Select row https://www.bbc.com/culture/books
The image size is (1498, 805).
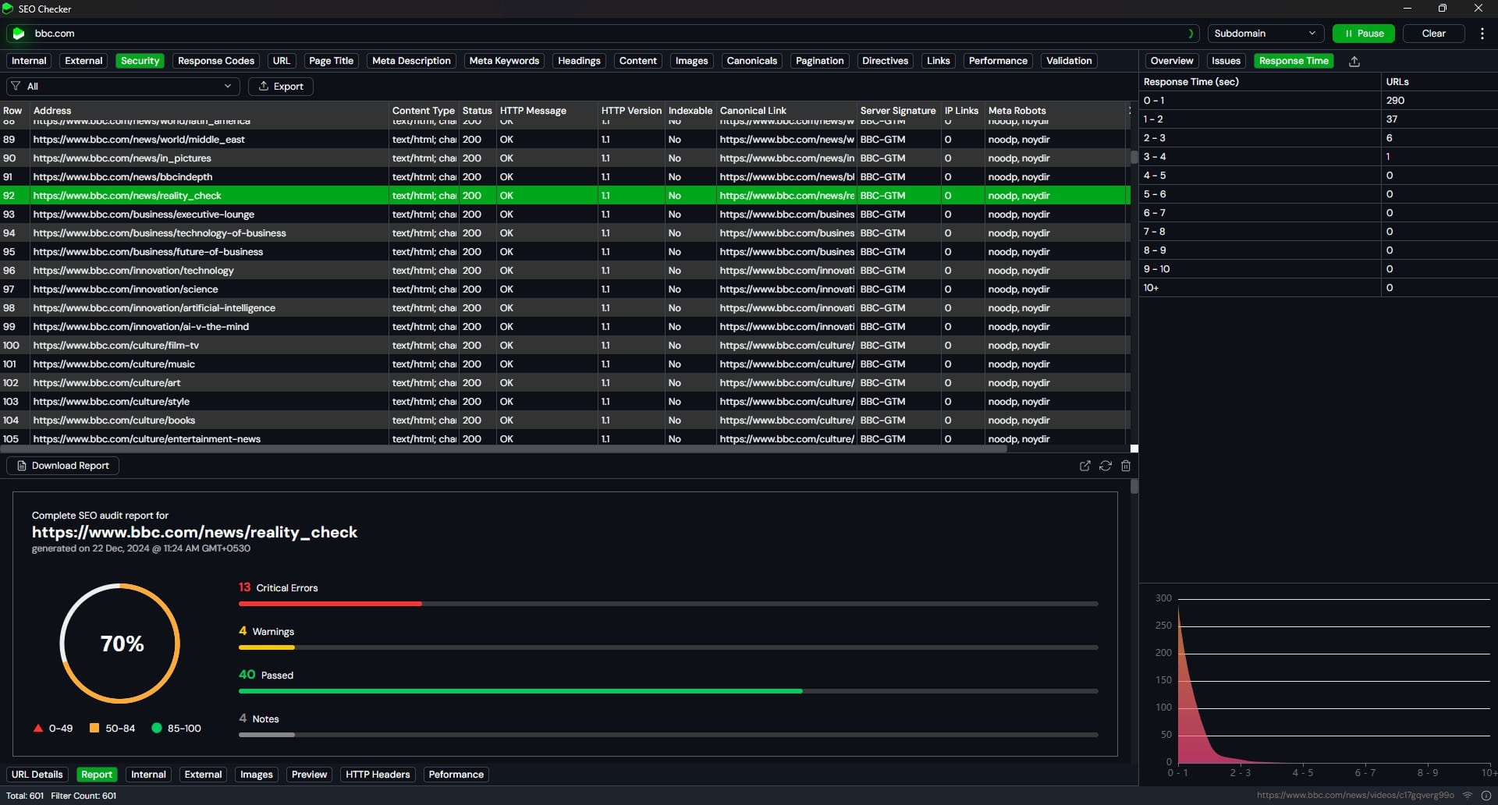[x=563, y=420]
